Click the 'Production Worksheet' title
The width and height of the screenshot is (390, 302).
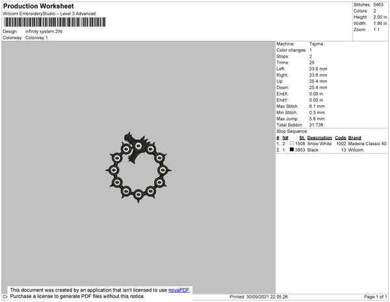pos(38,6)
